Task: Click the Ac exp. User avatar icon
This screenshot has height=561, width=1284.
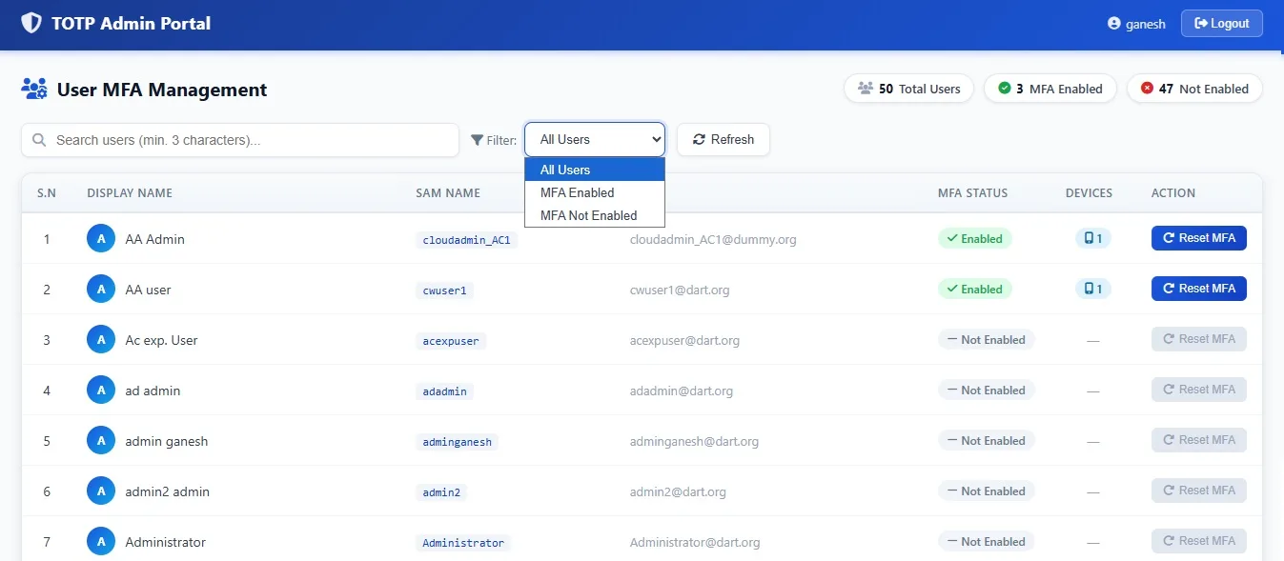Action: coord(101,339)
